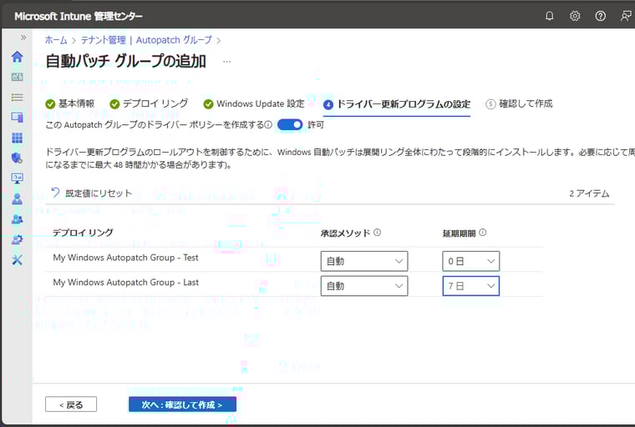The height and width of the screenshot is (427, 635).
Task: Open deferral period dropdown showing 0 日
Action: point(470,261)
